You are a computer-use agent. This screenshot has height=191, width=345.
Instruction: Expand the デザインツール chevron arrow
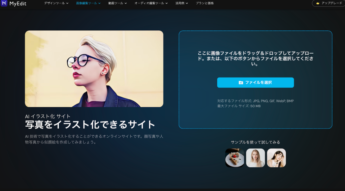(x=67, y=3)
